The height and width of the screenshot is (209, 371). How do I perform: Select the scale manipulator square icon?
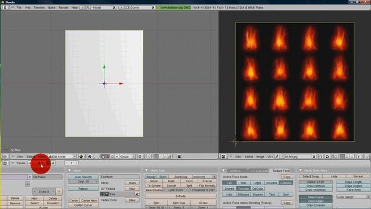pyautogui.click(x=117, y=157)
